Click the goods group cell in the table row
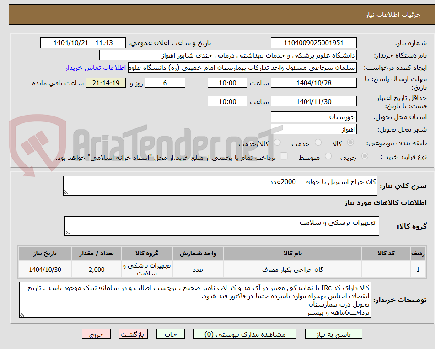This screenshot has height=349, width=435. click(x=147, y=270)
